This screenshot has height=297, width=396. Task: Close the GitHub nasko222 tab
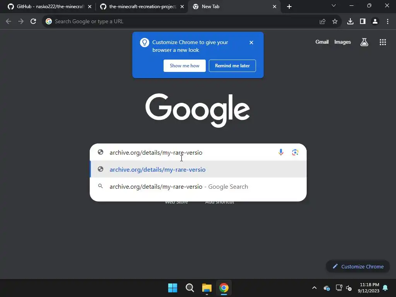(90, 7)
